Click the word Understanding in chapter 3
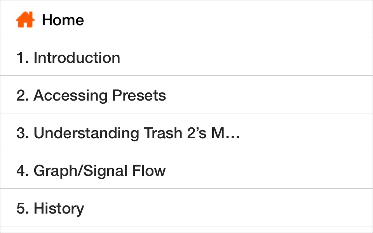 click(x=86, y=133)
